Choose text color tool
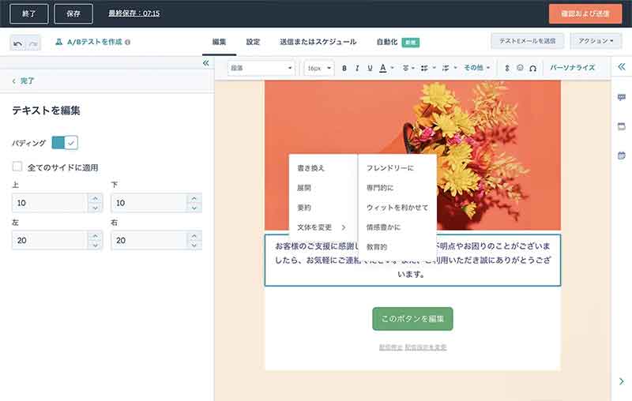The image size is (632, 401). click(383, 68)
